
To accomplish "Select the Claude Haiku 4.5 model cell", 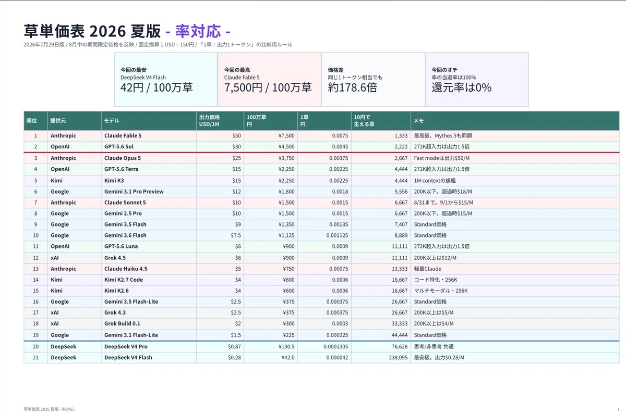I will 149,268.
